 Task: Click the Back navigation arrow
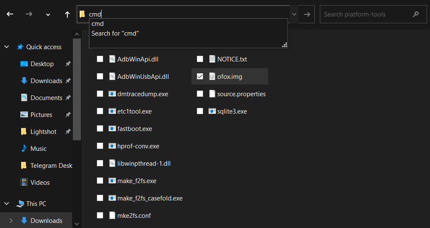(x=10, y=14)
